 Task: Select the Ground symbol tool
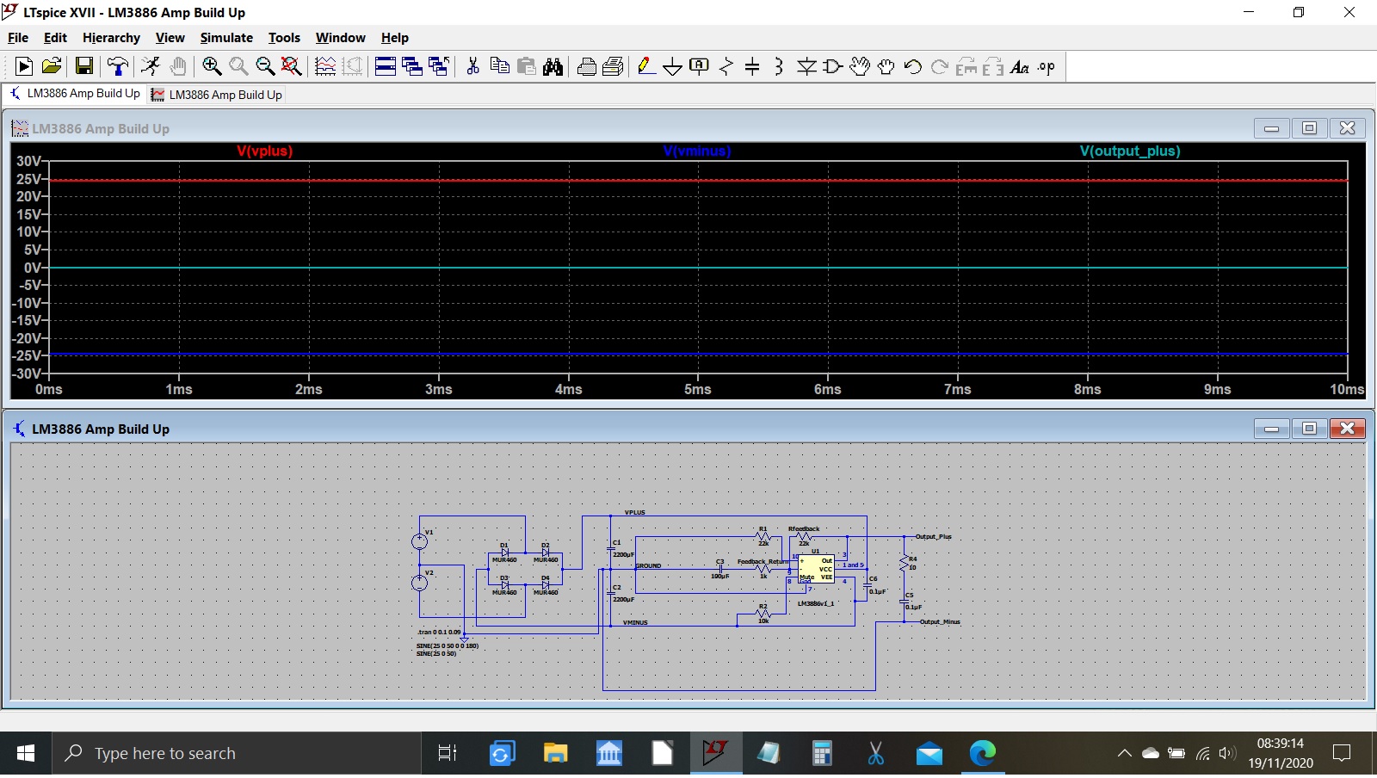click(x=673, y=66)
